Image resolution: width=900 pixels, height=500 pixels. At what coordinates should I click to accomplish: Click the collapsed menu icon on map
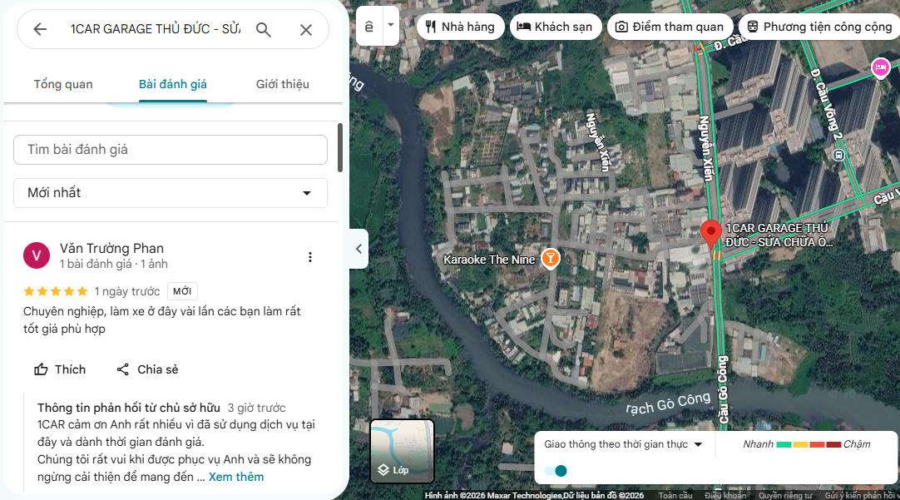pyautogui.click(x=369, y=27)
